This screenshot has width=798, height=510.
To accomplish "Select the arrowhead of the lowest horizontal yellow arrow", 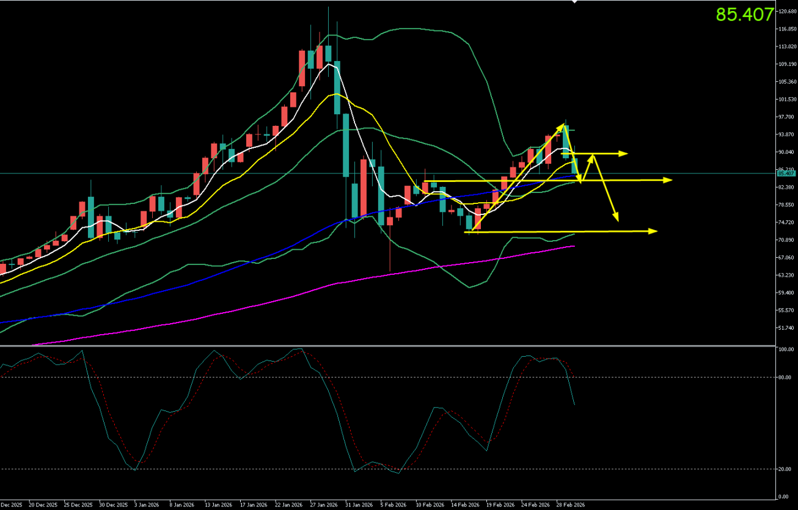I will (654, 231).
